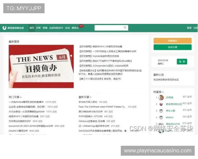198x159 pixels.
Task: Click username 信安成长计划 in 财富榜
Action: [173, 124]
